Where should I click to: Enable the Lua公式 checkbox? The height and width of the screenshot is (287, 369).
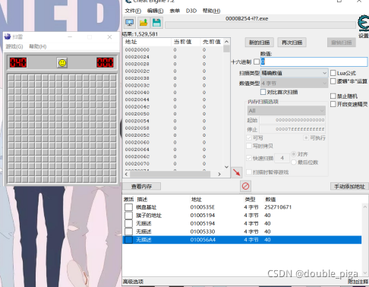pos(333,73)
